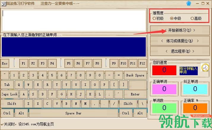Click the 在下面输入您上面看到的正确单词 label

[32, 35]
